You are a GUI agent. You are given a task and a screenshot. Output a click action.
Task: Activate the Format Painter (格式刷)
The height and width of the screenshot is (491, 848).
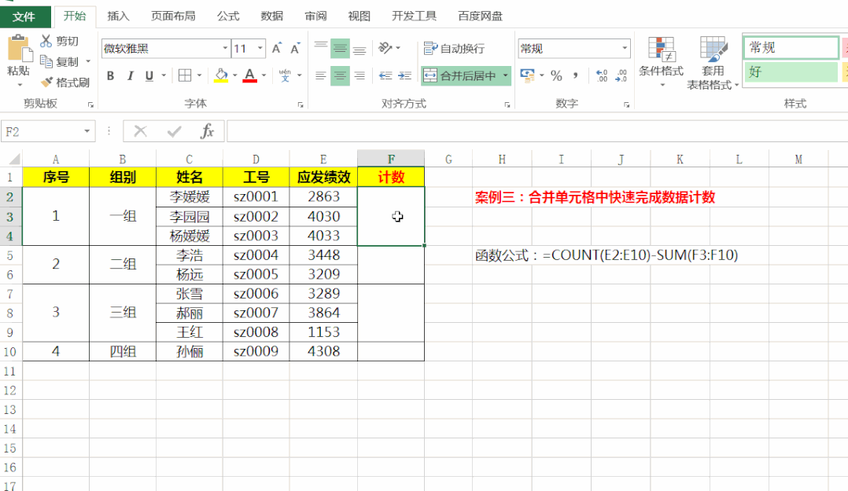[x=65, y=82]
